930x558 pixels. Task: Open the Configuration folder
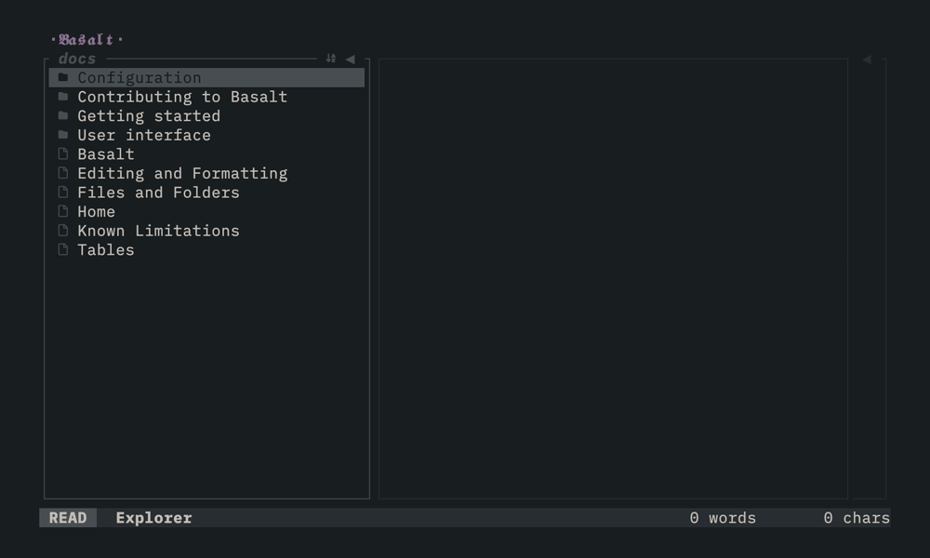tap(206, 78)
